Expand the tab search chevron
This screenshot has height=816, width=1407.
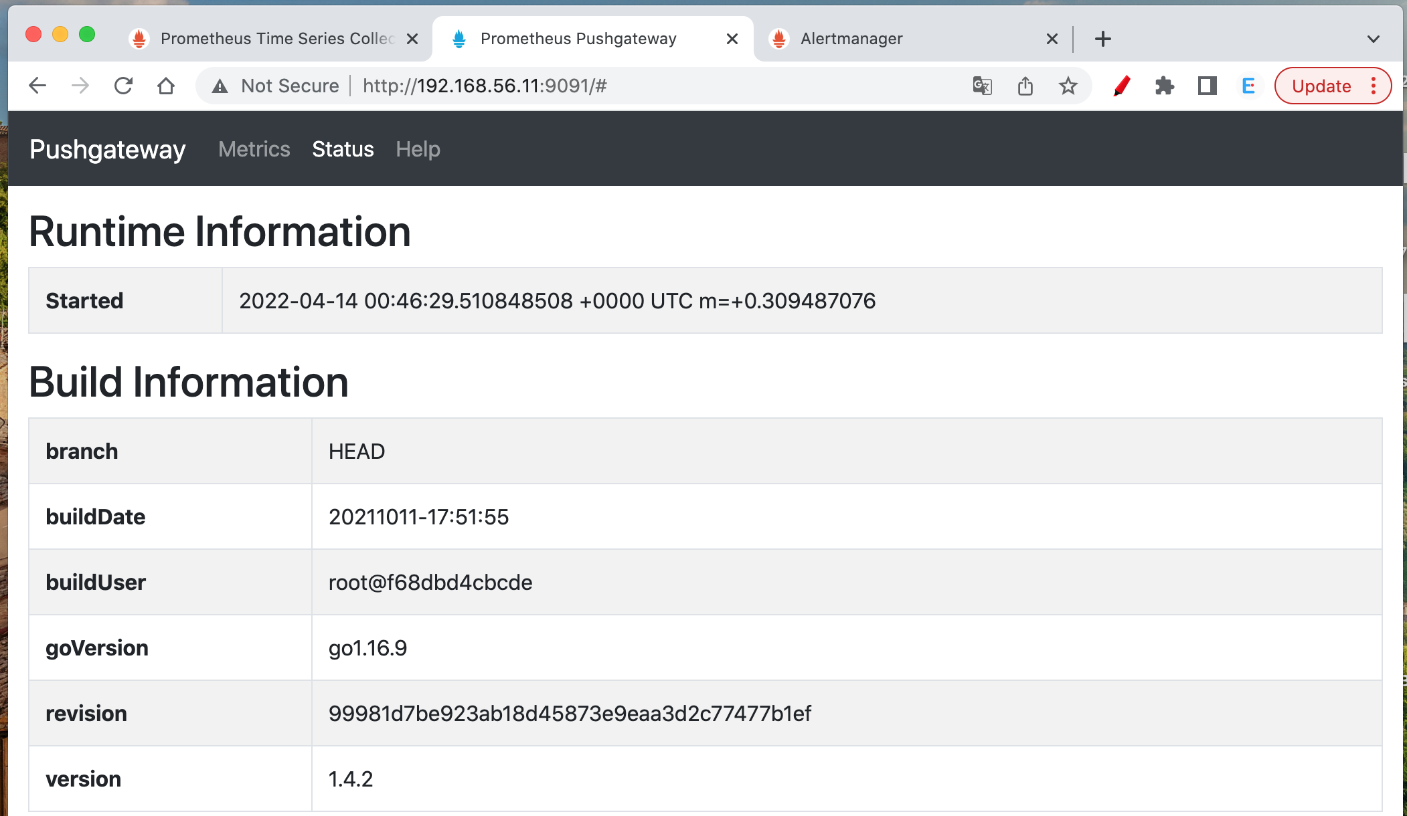click(1374, 39)
